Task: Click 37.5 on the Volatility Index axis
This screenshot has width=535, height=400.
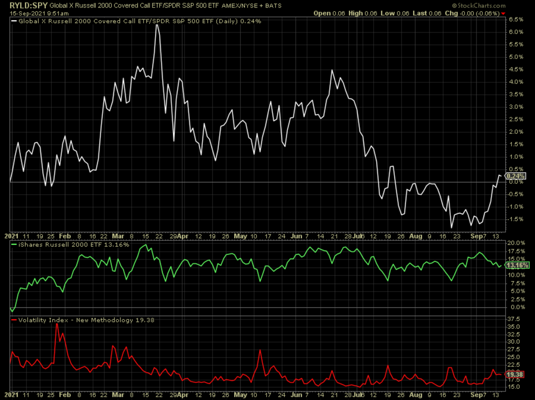Action: 514,319
